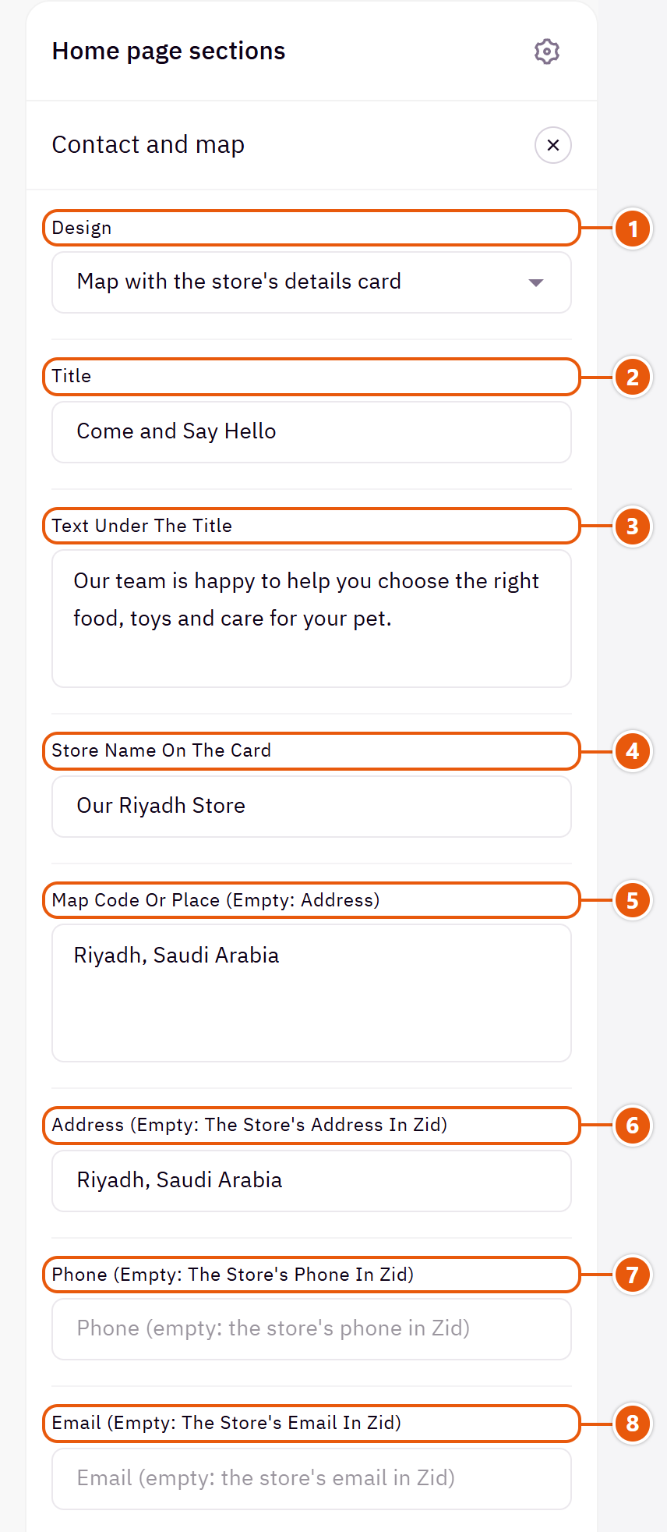This screenshot has width=667, height=1532.
Task: Click the empty Email input field
Action: (x=312, y=1479)
